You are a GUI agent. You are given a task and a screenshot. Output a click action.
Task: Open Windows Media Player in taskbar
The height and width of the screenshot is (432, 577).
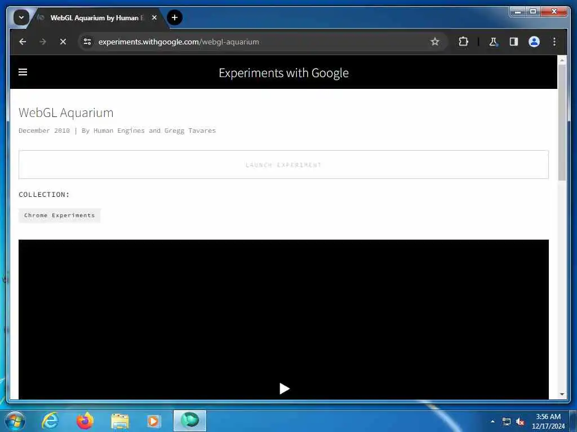pos(153,421)
